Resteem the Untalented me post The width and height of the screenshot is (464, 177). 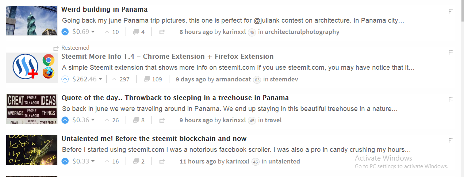162,161
